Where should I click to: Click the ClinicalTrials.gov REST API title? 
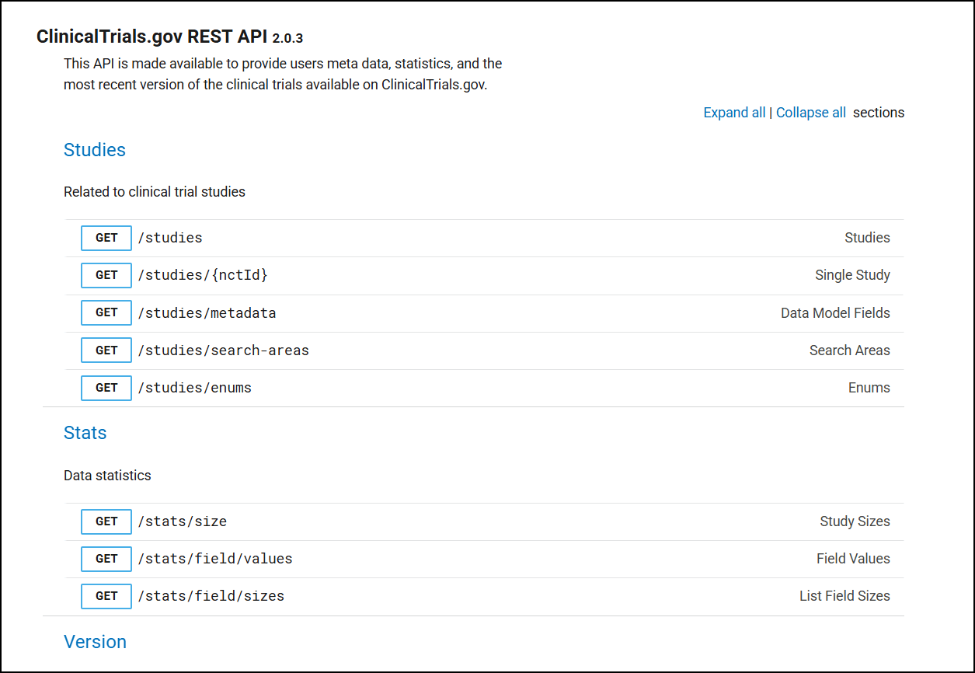click(x=152, y=37)
